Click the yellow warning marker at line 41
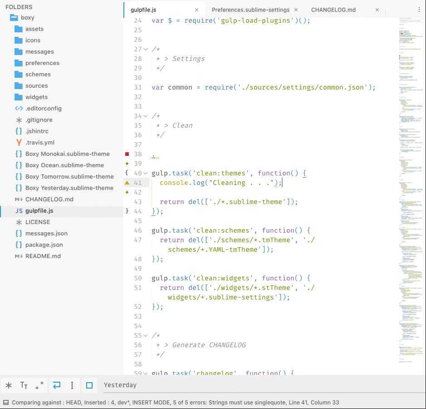Viewport: 426px width, 409px height. [127, 183]
